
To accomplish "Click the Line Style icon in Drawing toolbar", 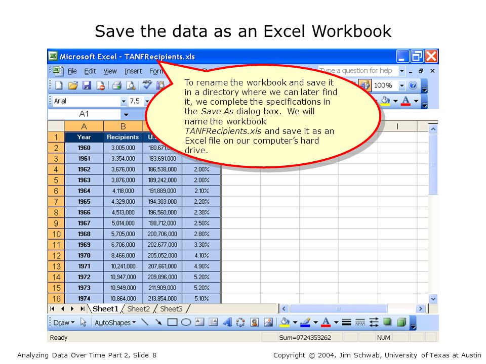I will (346, 323).
